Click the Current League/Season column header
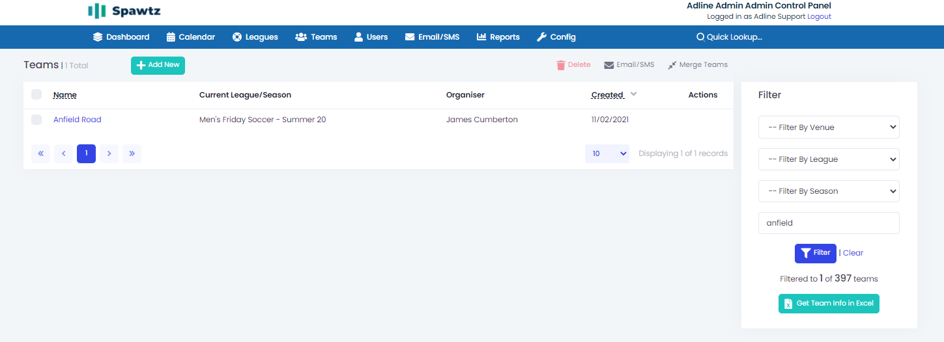Viewport: 944px width, 342px height. pos(245,95)
